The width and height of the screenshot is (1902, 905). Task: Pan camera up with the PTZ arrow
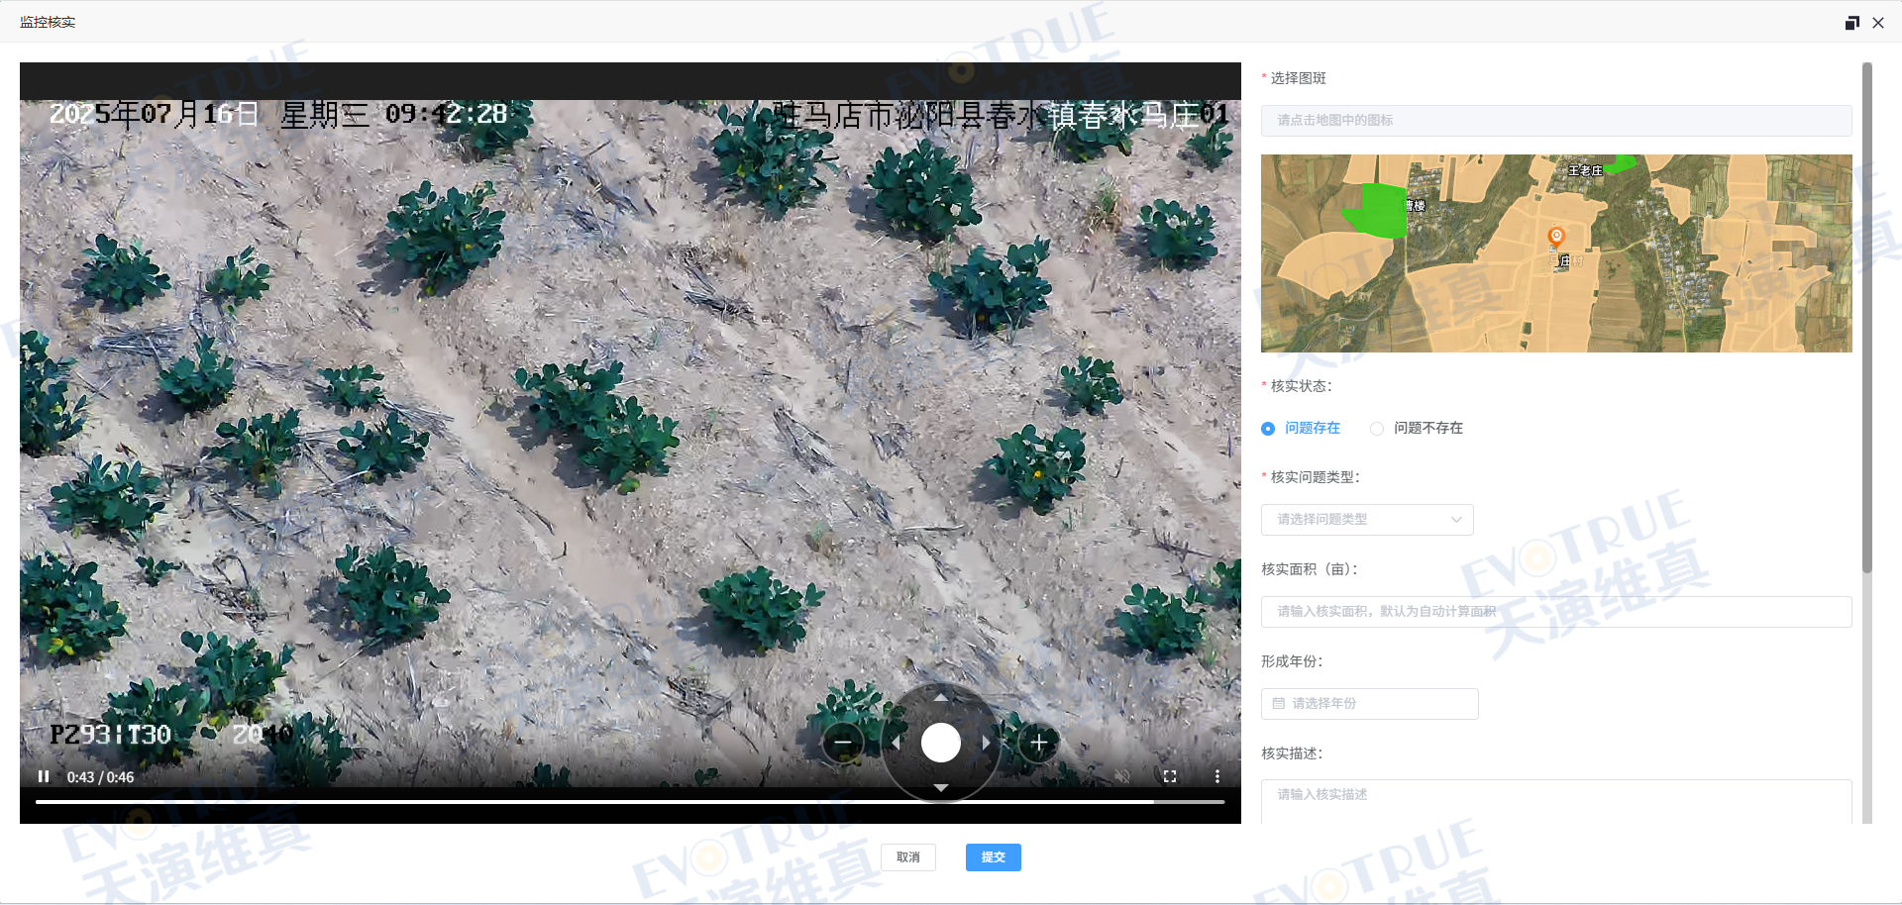coord(940,698)
